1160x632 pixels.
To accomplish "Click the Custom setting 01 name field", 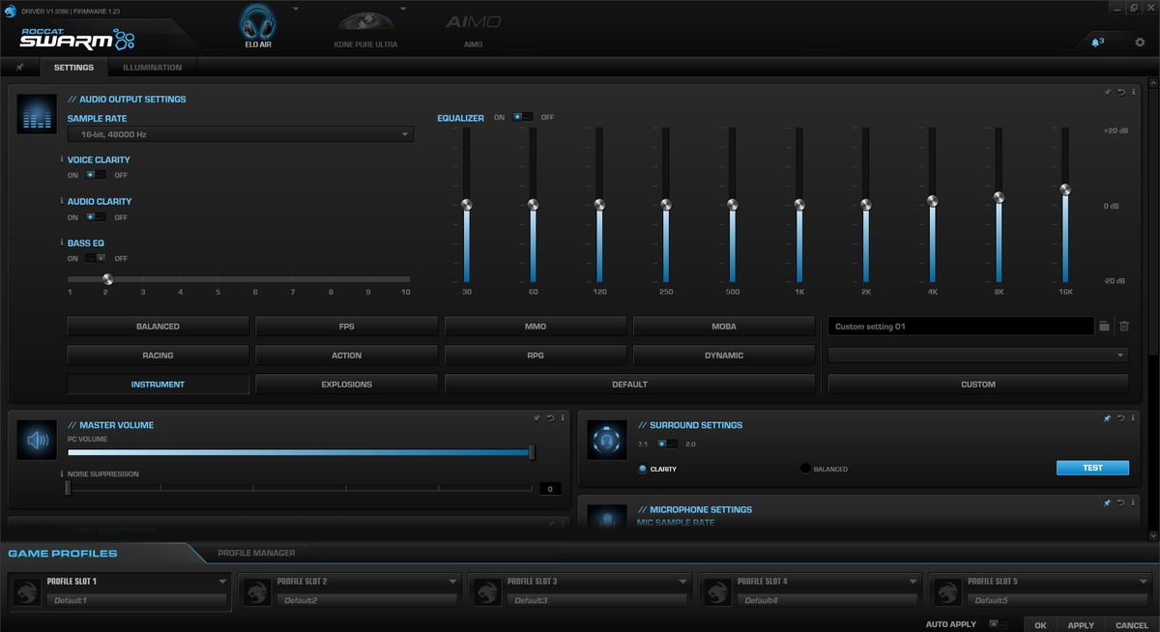I will click(961, 327).
